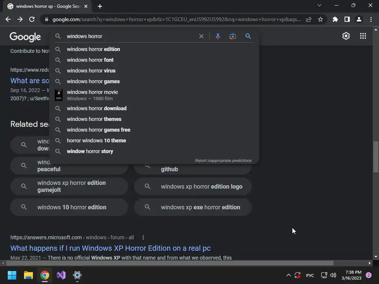The height and width of the screenshot is (284, 379).
Task: Click the sync tray icon with red dot
Action: pyautogui.click(x=298, y=275)
